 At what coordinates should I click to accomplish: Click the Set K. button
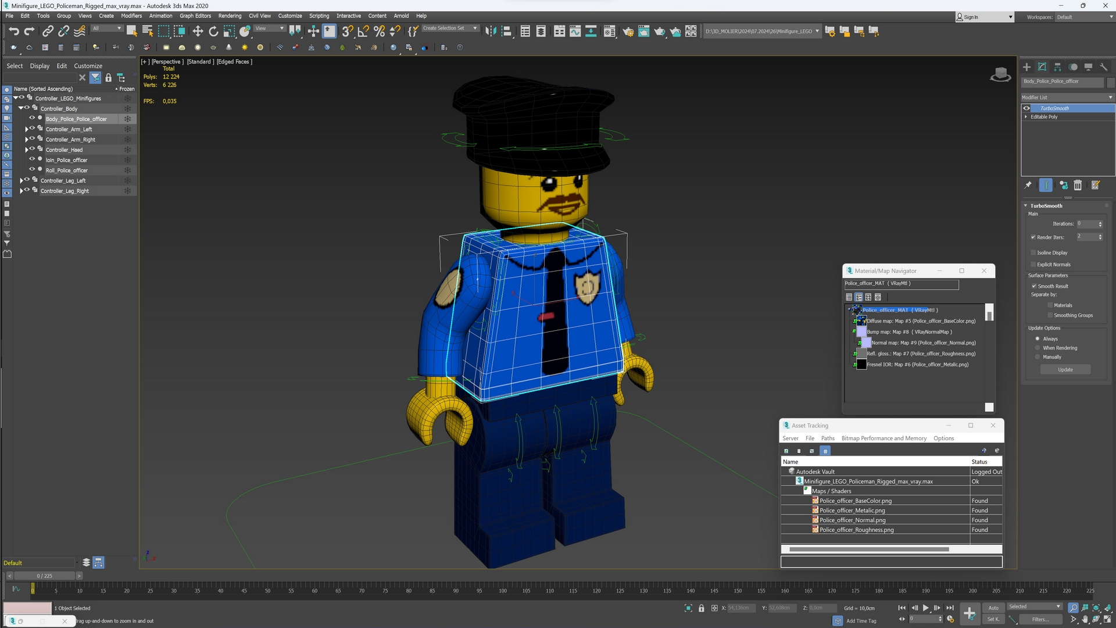pyautogui.click(x=993, y=619)
